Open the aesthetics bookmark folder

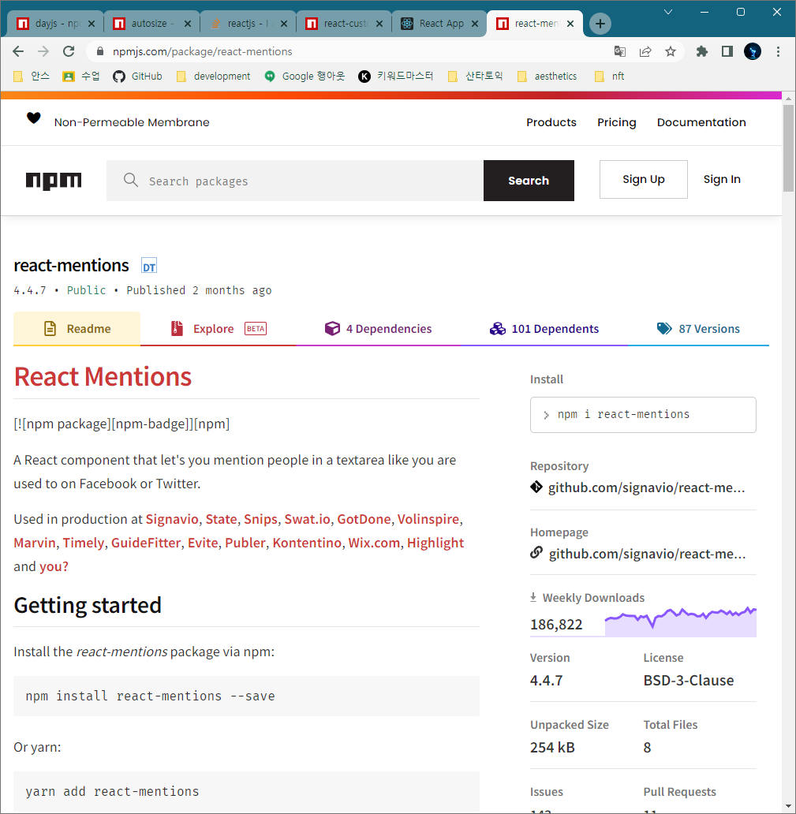pos(547,77)
